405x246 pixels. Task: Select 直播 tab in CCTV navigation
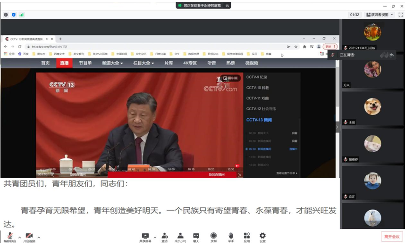coord(64,63)
